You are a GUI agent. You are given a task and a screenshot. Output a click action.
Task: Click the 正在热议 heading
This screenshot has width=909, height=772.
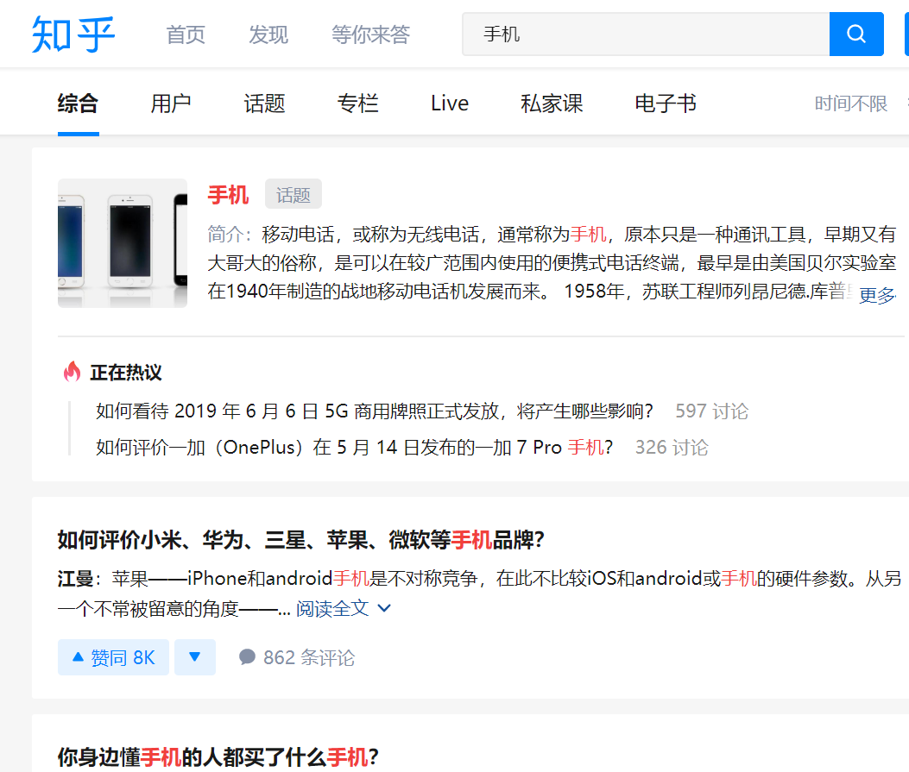pyautogui.click(x=126, y=373)
